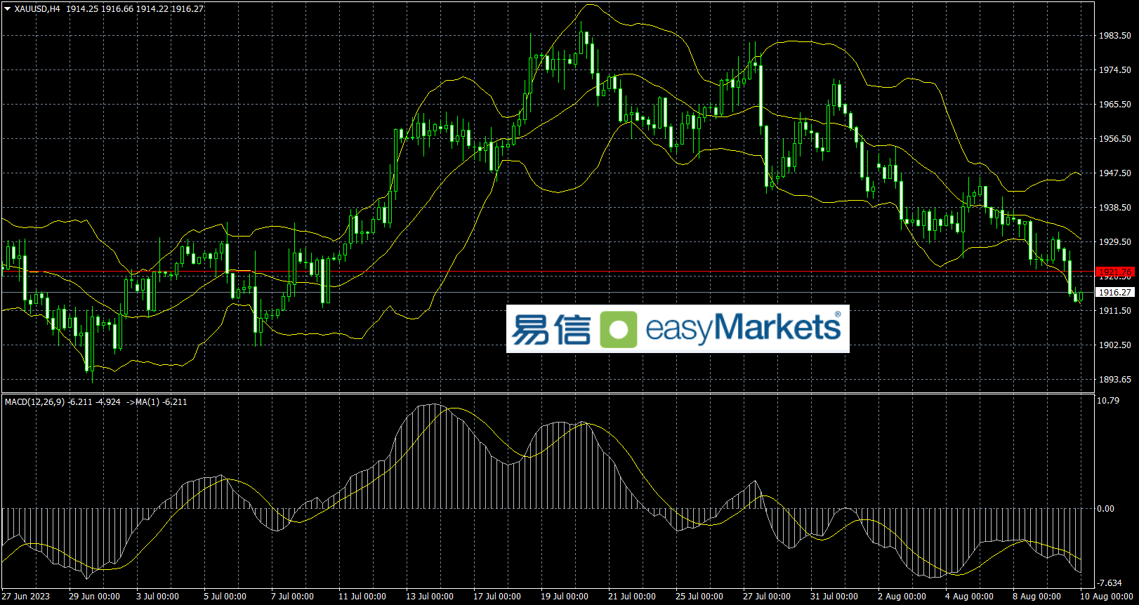1139x605 pixels.
Task: Click the 1956.50 price axis label
Action: pos(1115,139)
